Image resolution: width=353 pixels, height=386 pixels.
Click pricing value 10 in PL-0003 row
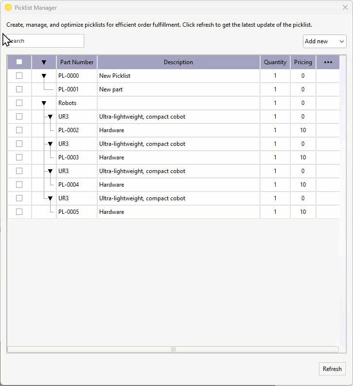303,158
